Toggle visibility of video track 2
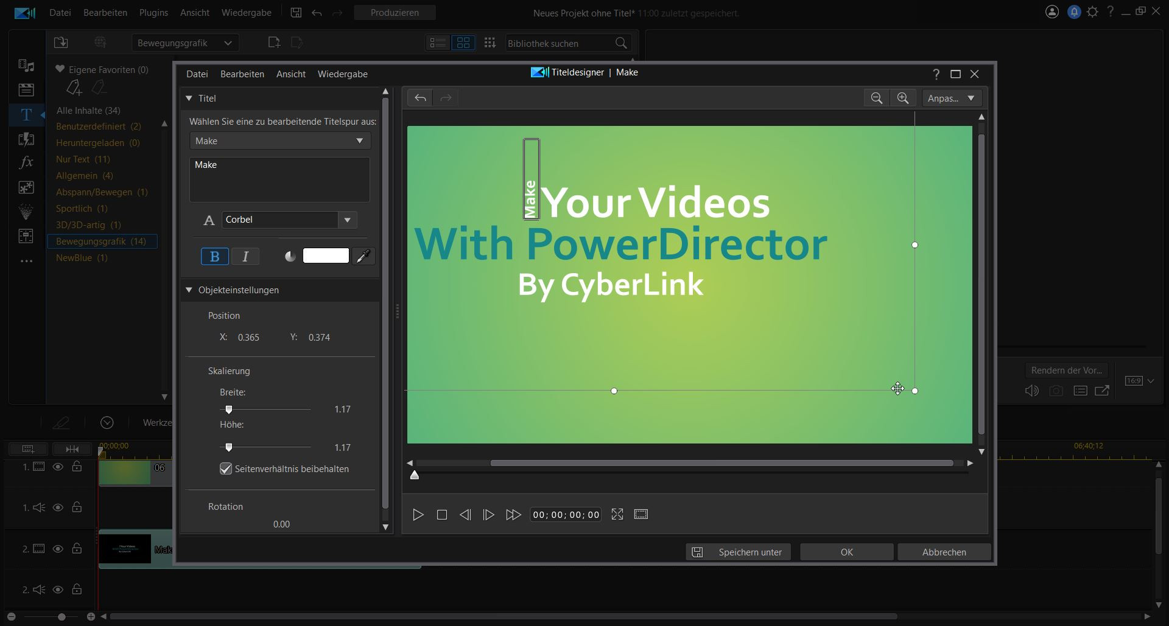This screenshot has width=1169, height=626. (58, 549)
